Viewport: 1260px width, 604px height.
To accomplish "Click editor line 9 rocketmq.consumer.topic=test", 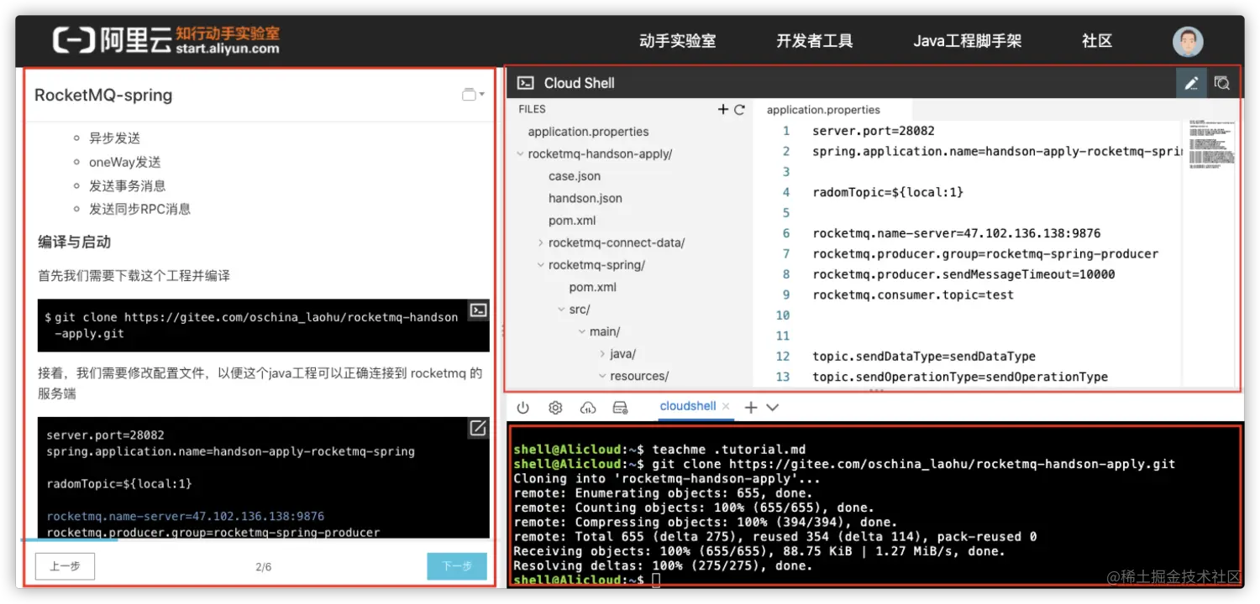I will tap(913, 294).
